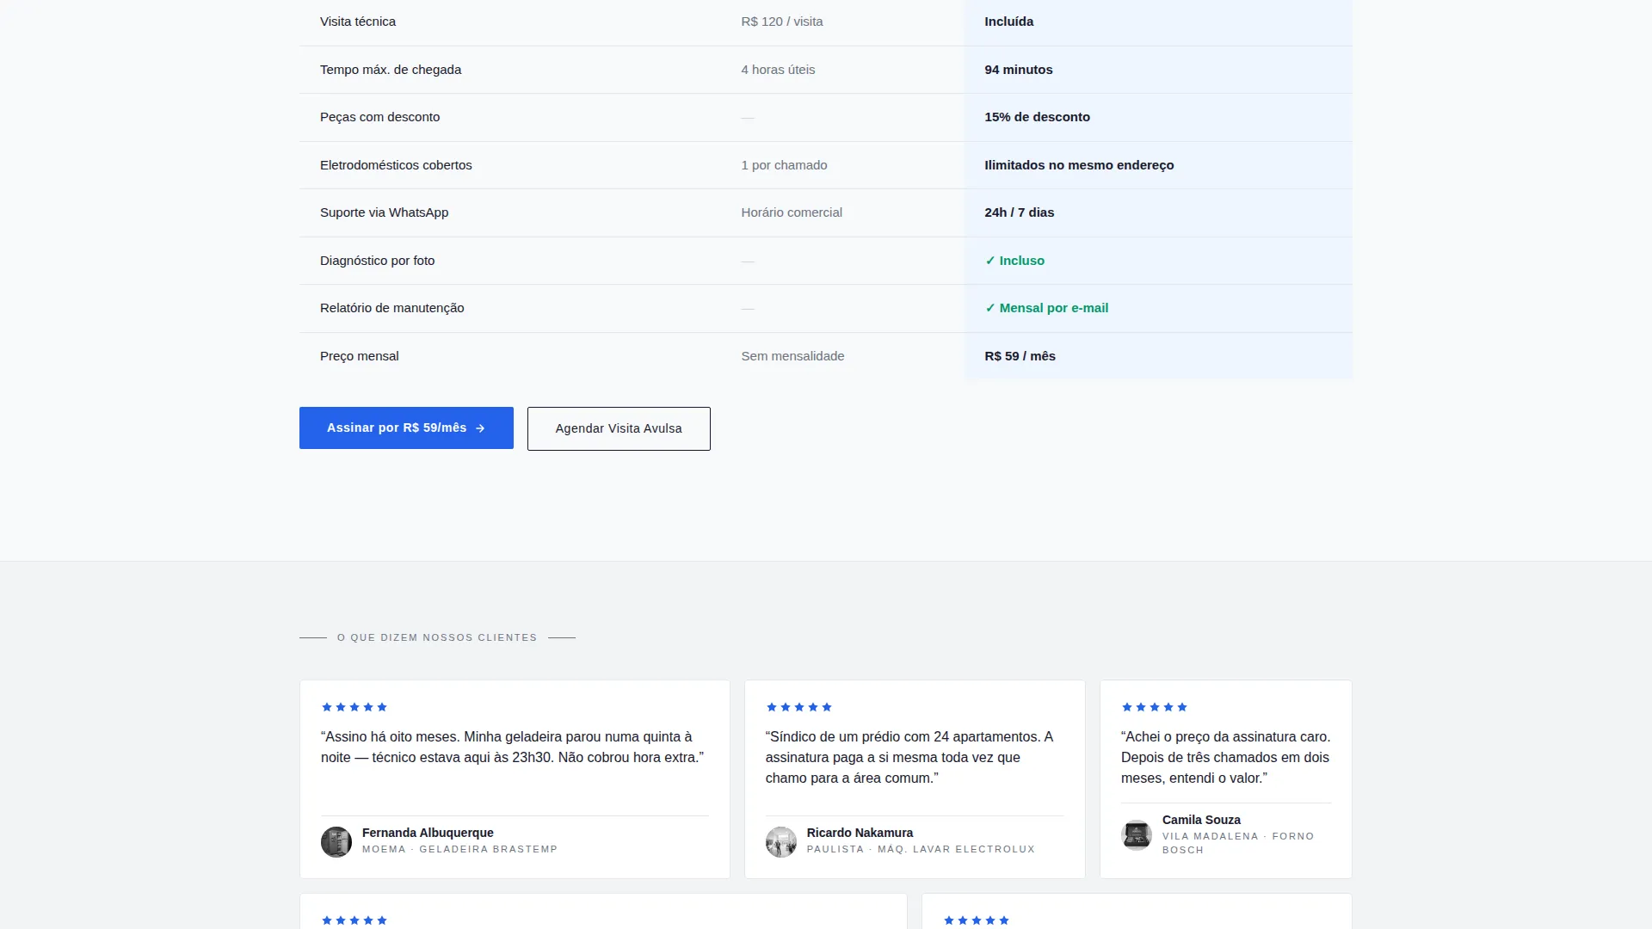This screenshot has width=1652, height=929.
Task: Click the Ricardo Nakamura reviewer name
Action: coord(860,833)
